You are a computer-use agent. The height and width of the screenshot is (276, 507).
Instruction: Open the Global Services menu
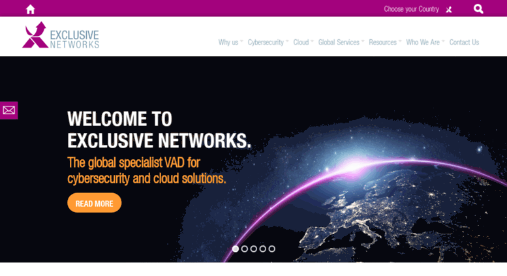341,42
